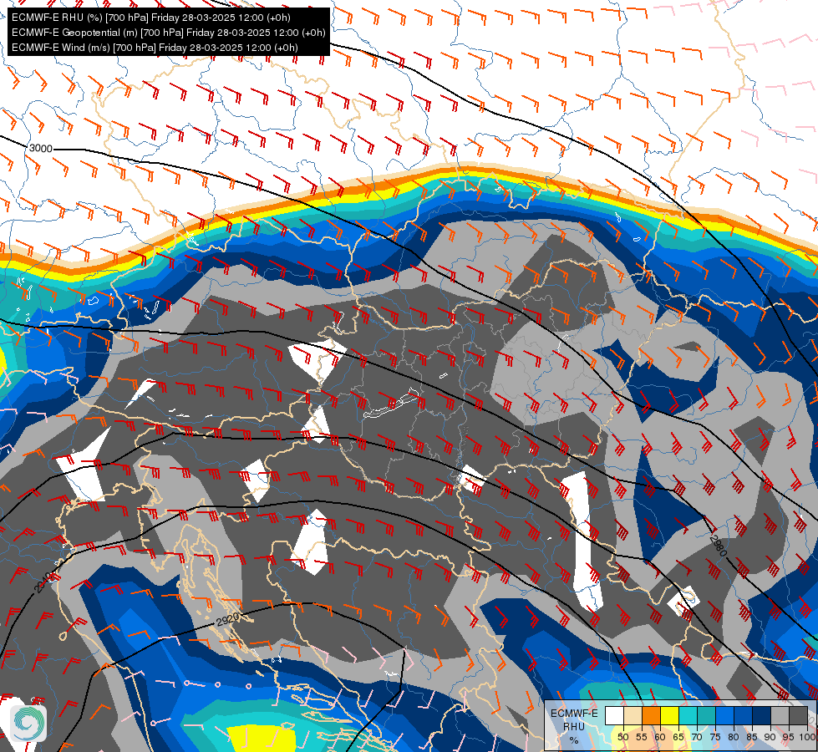This screenshot has width=818, height=752.
Task: Click the 2920 geopotential contour label
Action: pos(227,619)
